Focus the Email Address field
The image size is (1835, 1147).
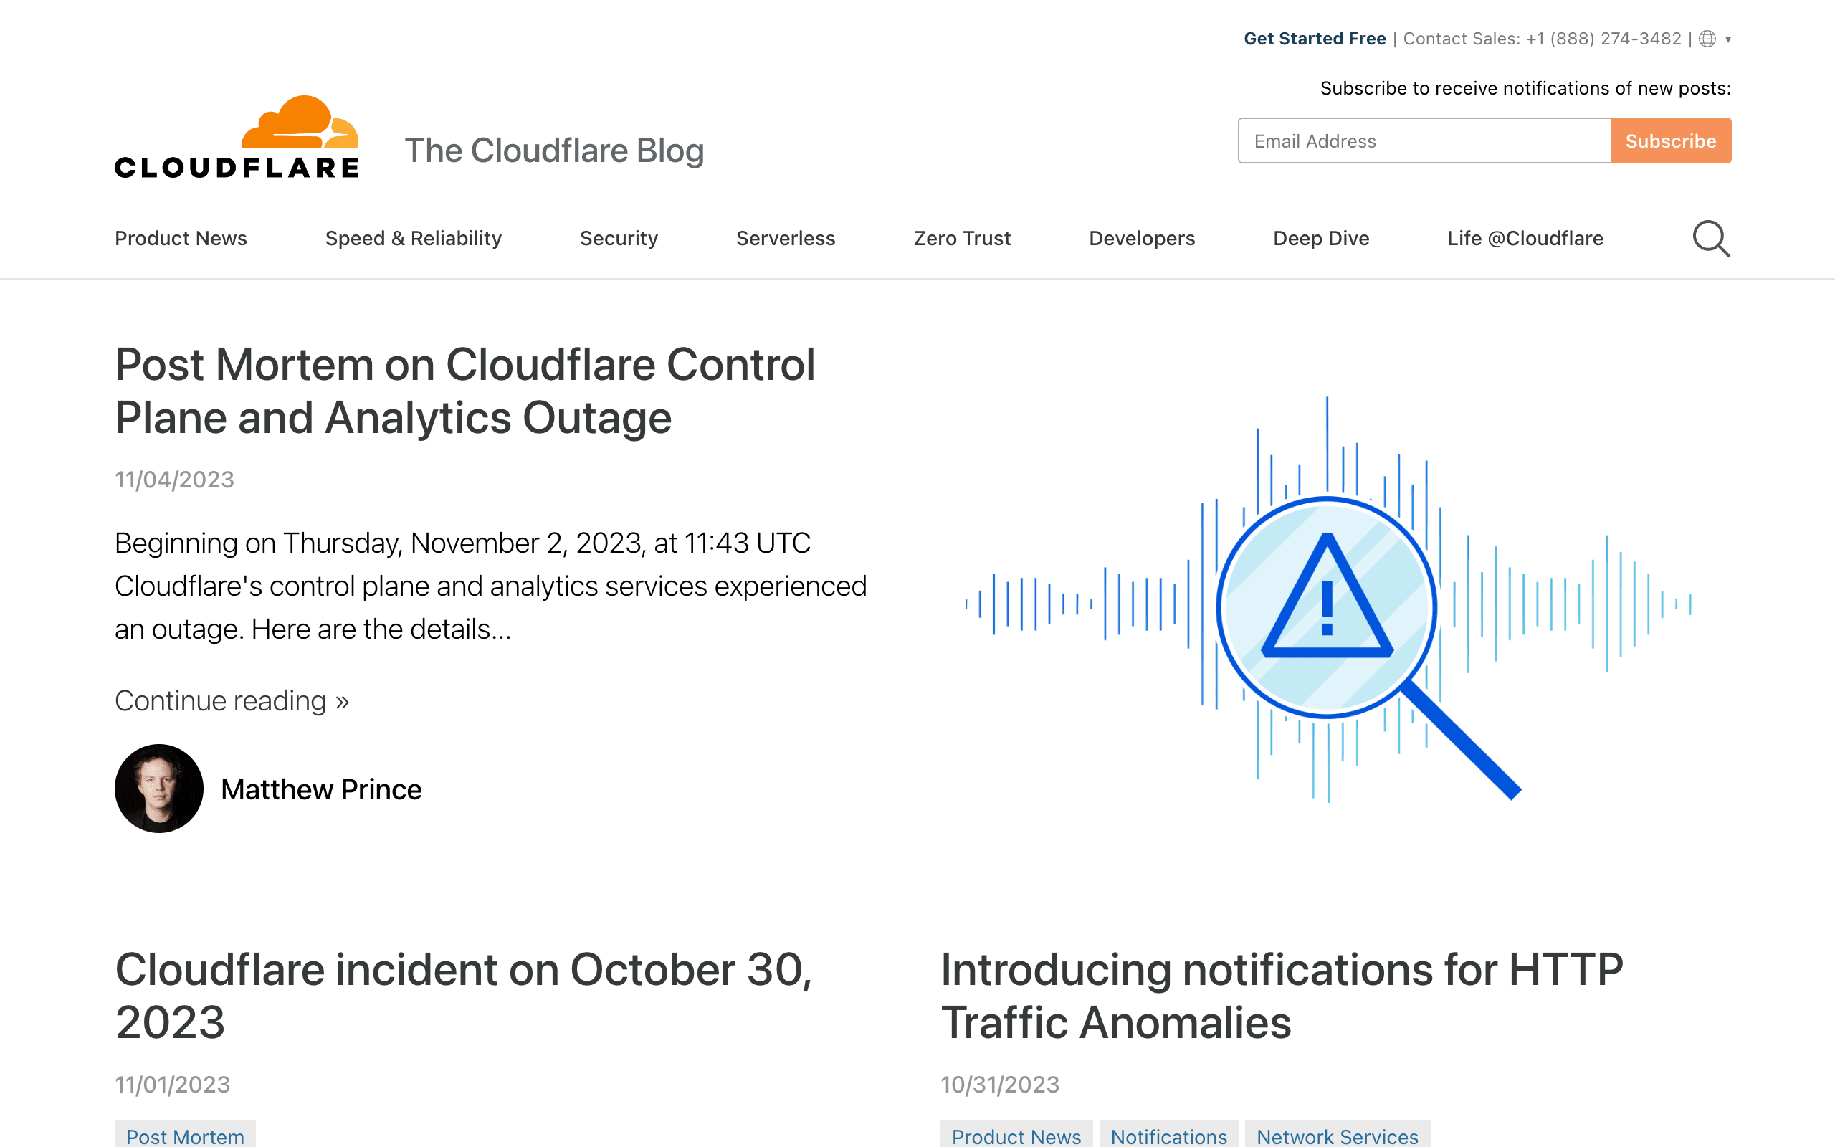point(1424,141)
